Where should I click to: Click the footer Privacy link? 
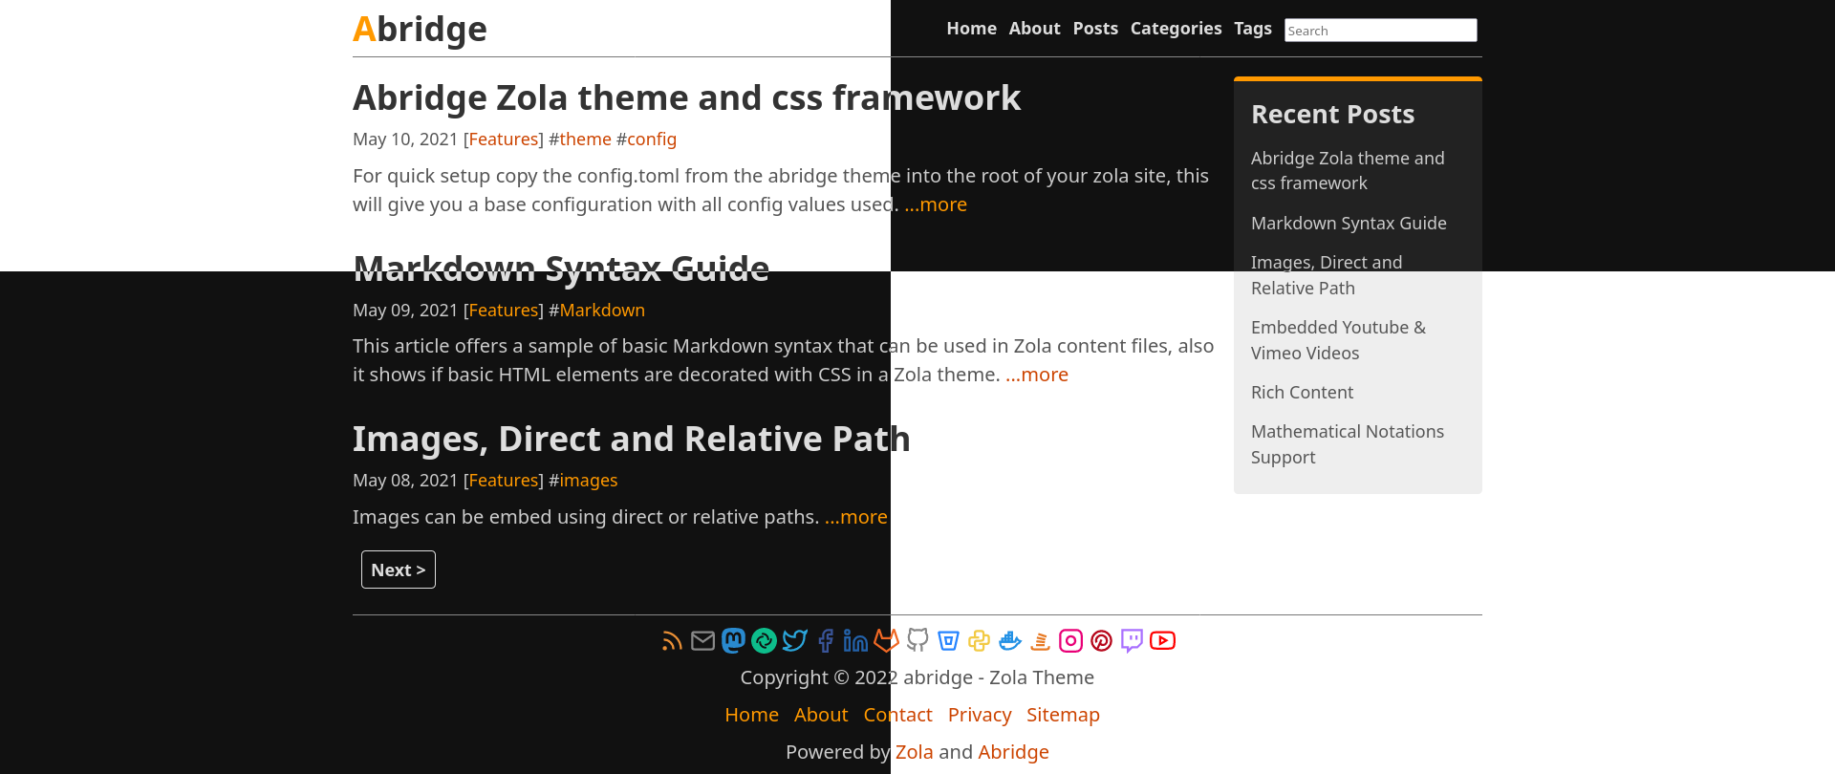[980, 715]
